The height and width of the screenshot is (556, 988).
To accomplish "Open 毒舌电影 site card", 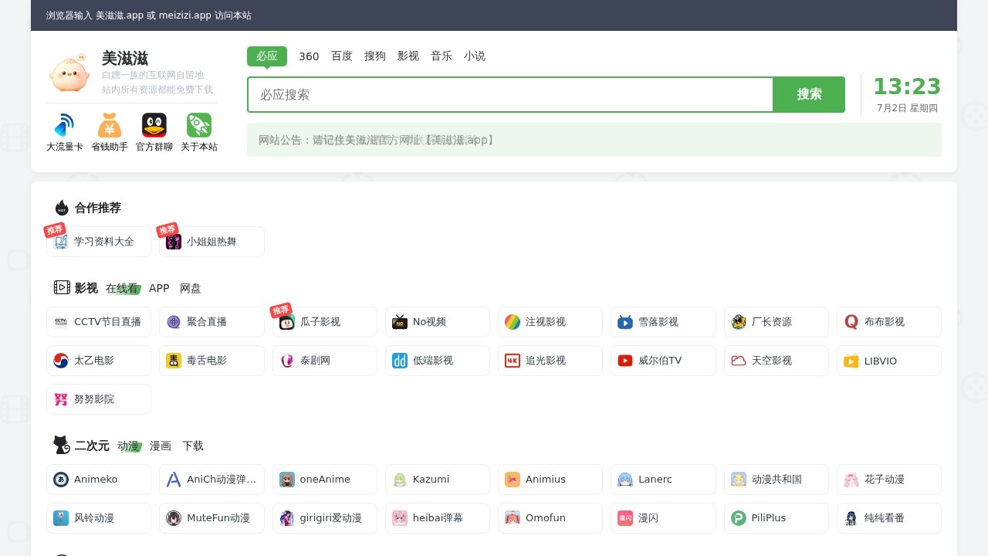I will 211,361.
